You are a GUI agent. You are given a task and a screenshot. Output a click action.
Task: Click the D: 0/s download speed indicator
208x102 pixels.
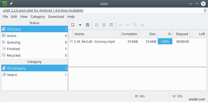[x=140, y=96]
